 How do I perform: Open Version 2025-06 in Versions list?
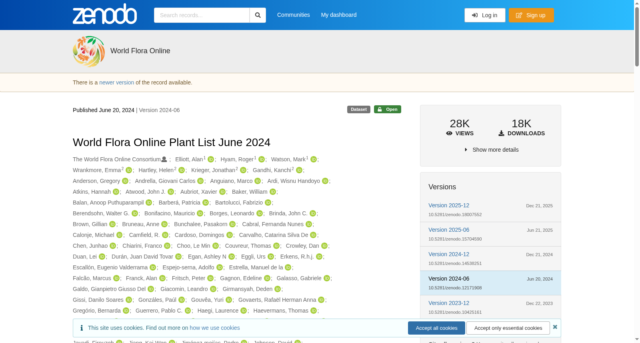tap(449, 230)
